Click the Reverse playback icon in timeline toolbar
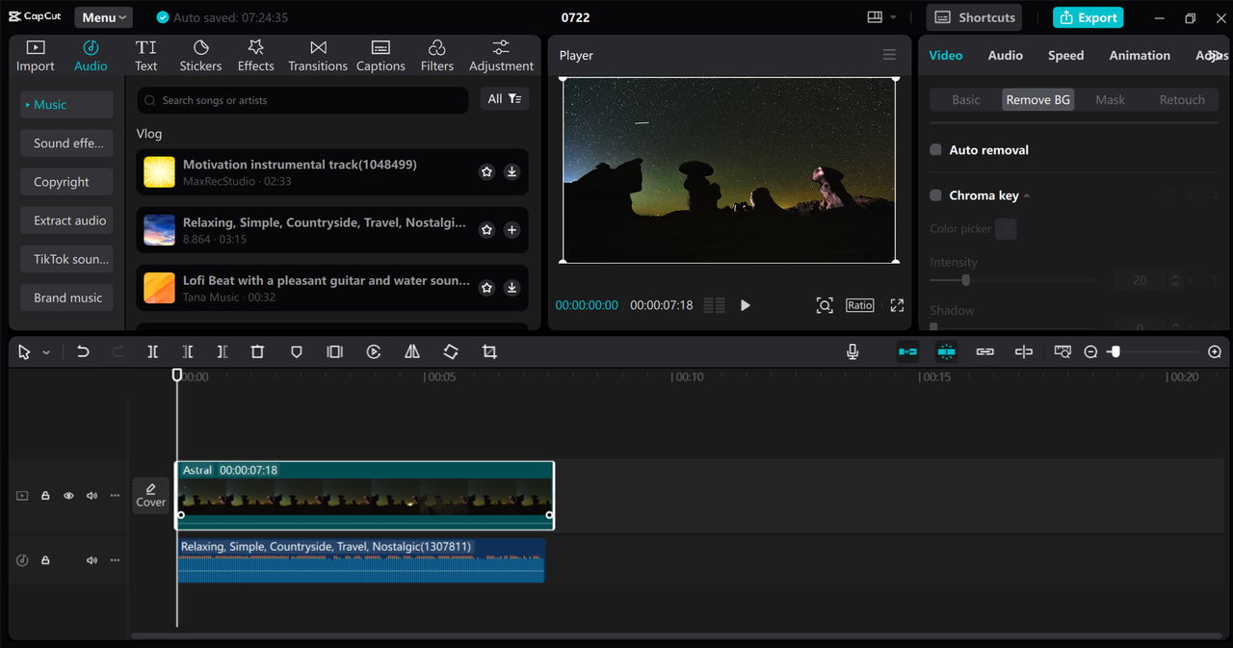Viewport: 1233px width, 648px height. 374,352
